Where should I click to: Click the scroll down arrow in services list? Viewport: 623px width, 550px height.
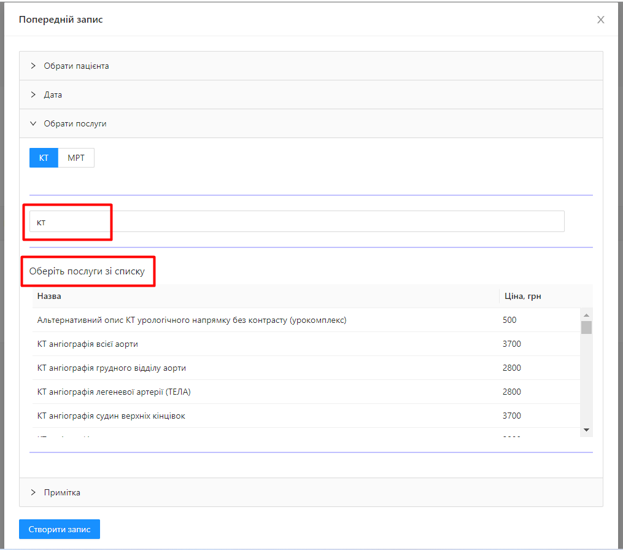point(586,430)
